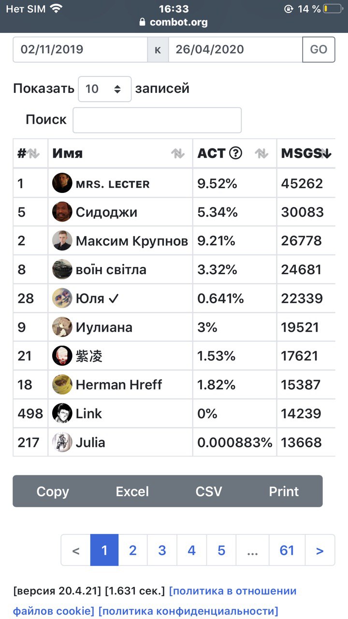348x619 pixels.
Task: Sort by Имя column using its arrows icon
Action: pos(178,154)
